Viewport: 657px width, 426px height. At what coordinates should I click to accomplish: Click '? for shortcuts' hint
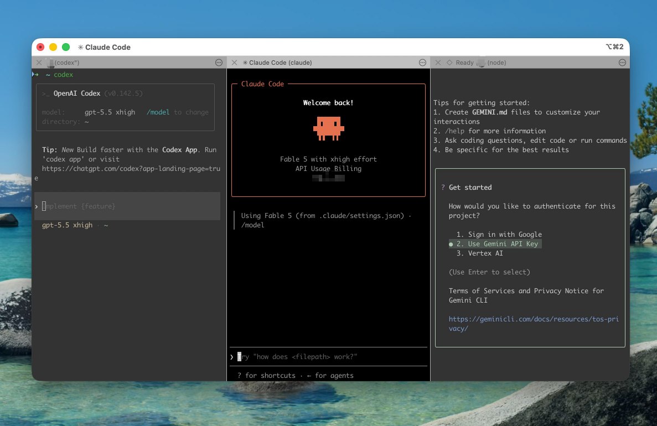click(266, 376)
